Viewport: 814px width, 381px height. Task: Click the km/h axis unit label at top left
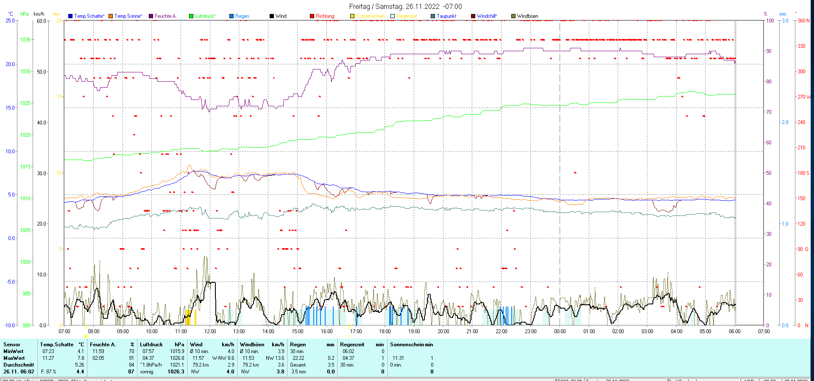39,14
